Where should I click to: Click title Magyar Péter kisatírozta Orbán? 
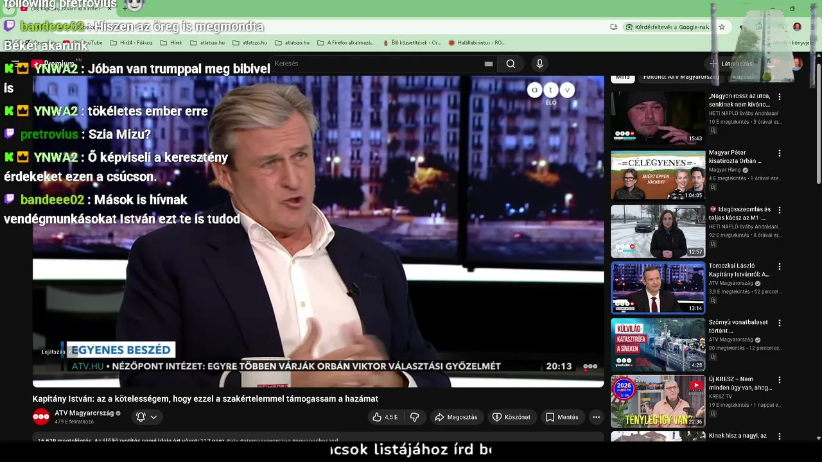tap(735, 157)
